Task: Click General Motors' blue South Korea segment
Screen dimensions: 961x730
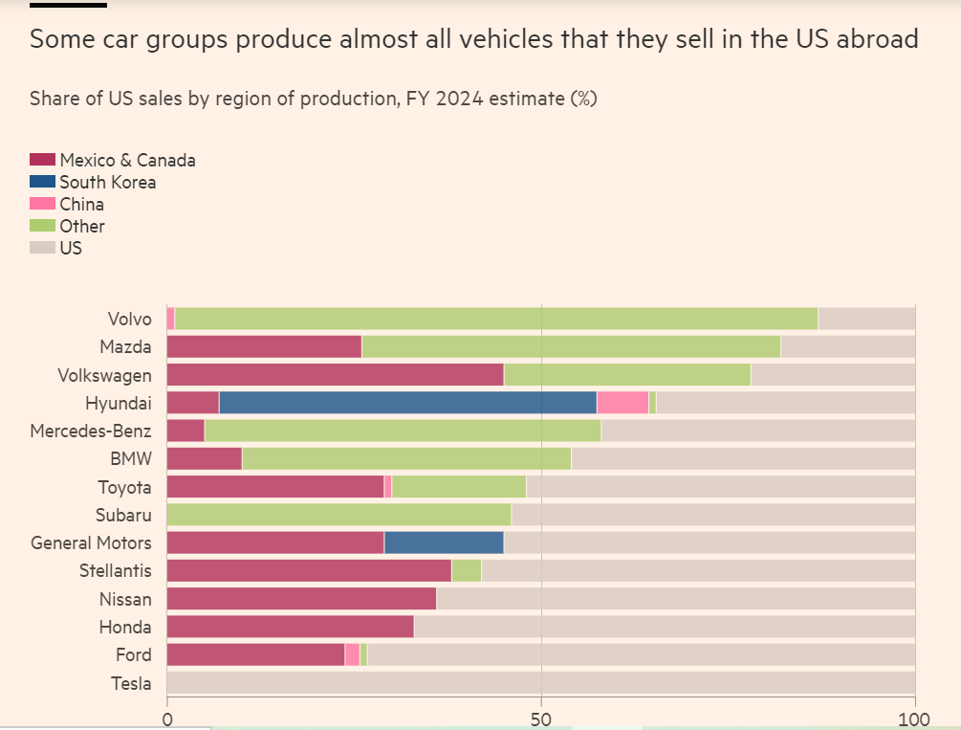Action: click(x=444, y=542)
